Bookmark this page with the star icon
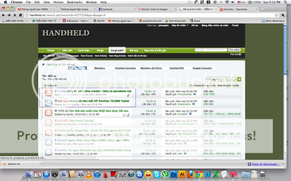Image resolution: width=291 pixels, height=181 pixels. [277, 15]
